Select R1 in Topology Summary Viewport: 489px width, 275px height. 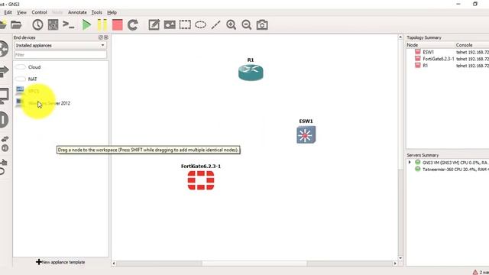[x=426, y=66]
